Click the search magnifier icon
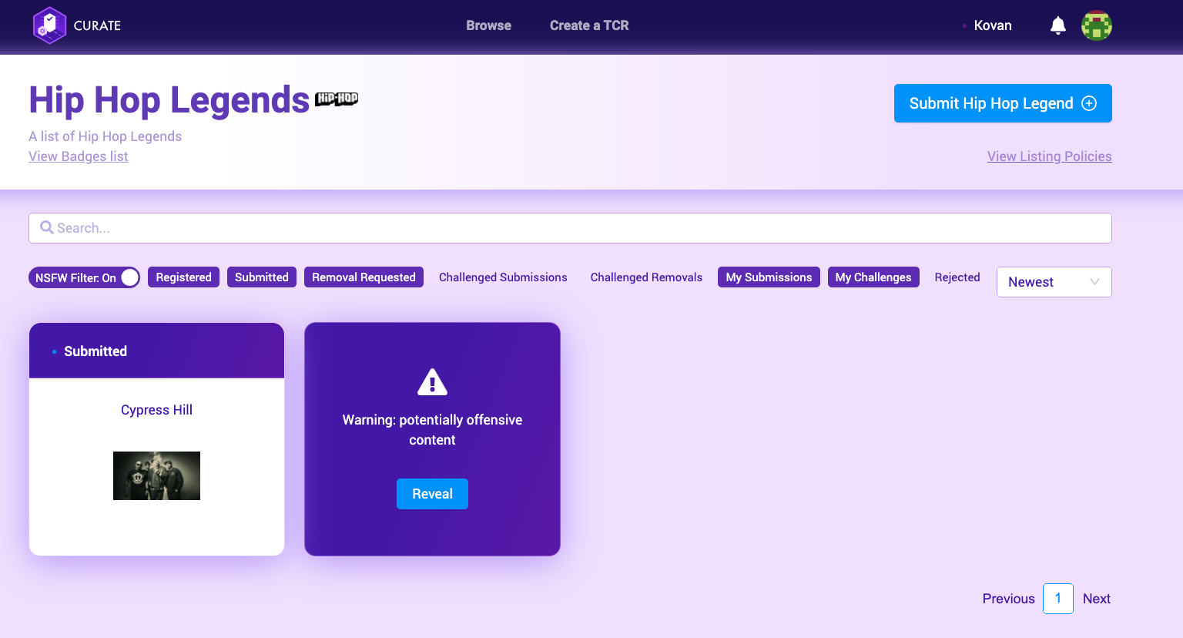1183x638 pixels. pyautogui.click(x=47, y=227)
